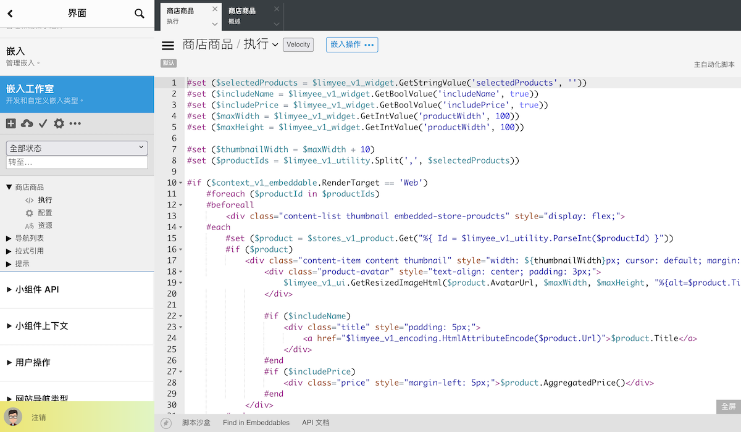Click the user avatar at bottom left

pyautogui.click(x=13, y=417)
